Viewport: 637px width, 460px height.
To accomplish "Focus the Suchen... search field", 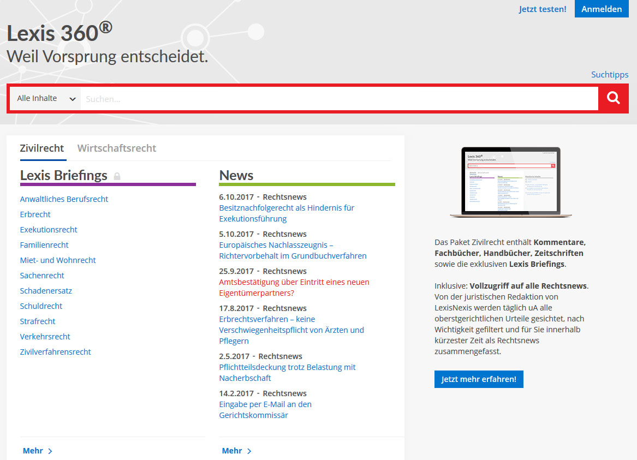I will (339, 99).
